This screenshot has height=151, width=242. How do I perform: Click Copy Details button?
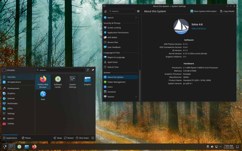pos(227,11)
